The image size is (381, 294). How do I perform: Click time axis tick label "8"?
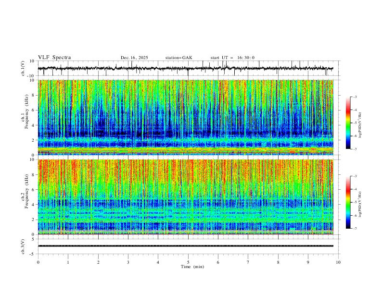coord(278,262)
